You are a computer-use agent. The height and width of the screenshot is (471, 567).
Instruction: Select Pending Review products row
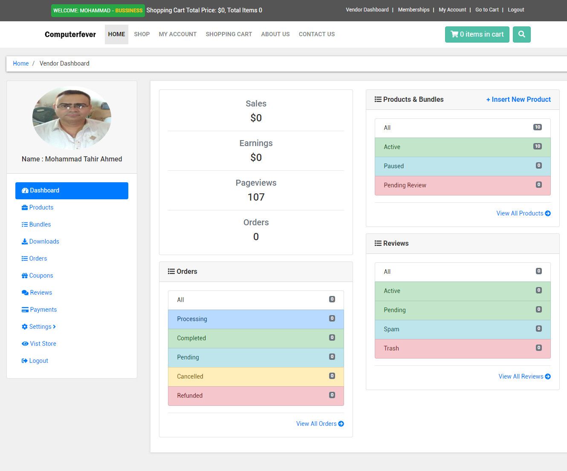click(462, 185)
